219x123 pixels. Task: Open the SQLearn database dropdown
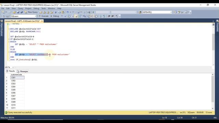click(x=35, y=16)
